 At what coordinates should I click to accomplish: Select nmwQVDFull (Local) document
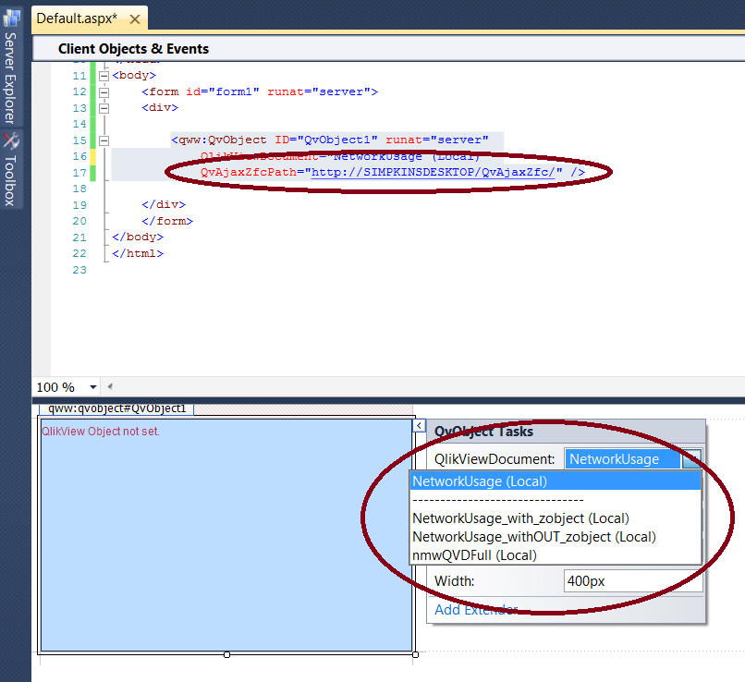pos(474,555)
